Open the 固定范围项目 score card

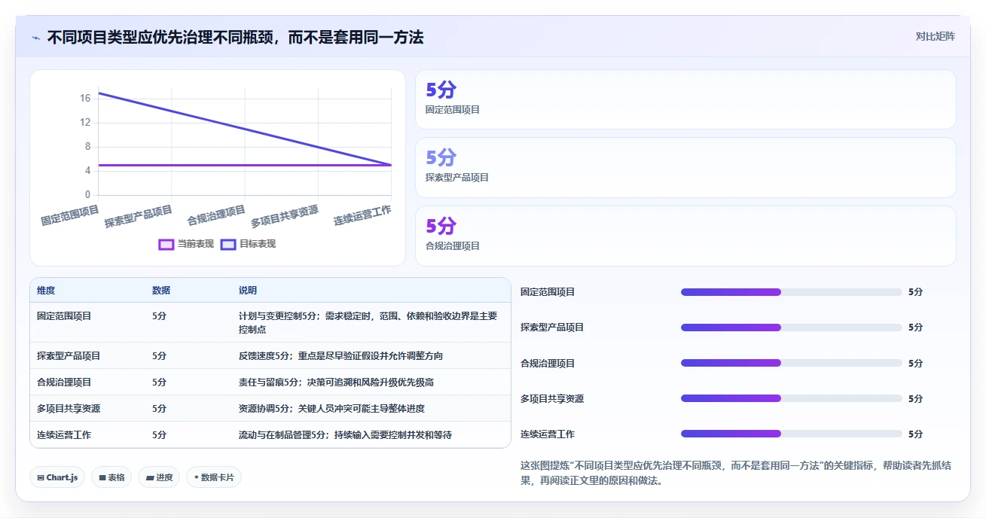click(685, 99)
